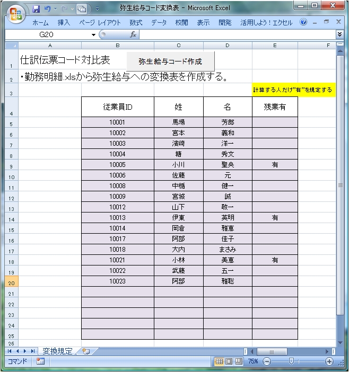
Task: Restore the workbook window in the ribbon
Action: 327,22
